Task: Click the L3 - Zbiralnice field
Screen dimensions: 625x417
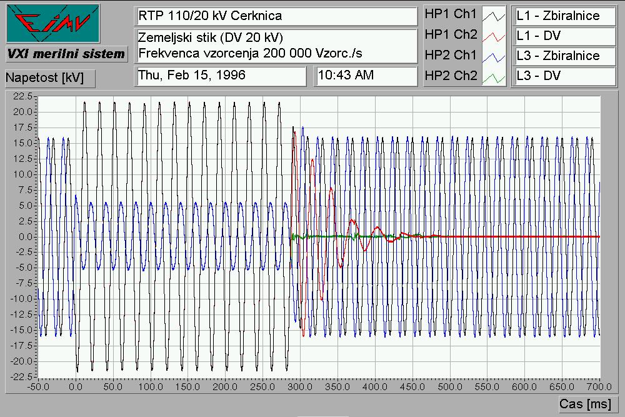Action: (x=564, y=56)
